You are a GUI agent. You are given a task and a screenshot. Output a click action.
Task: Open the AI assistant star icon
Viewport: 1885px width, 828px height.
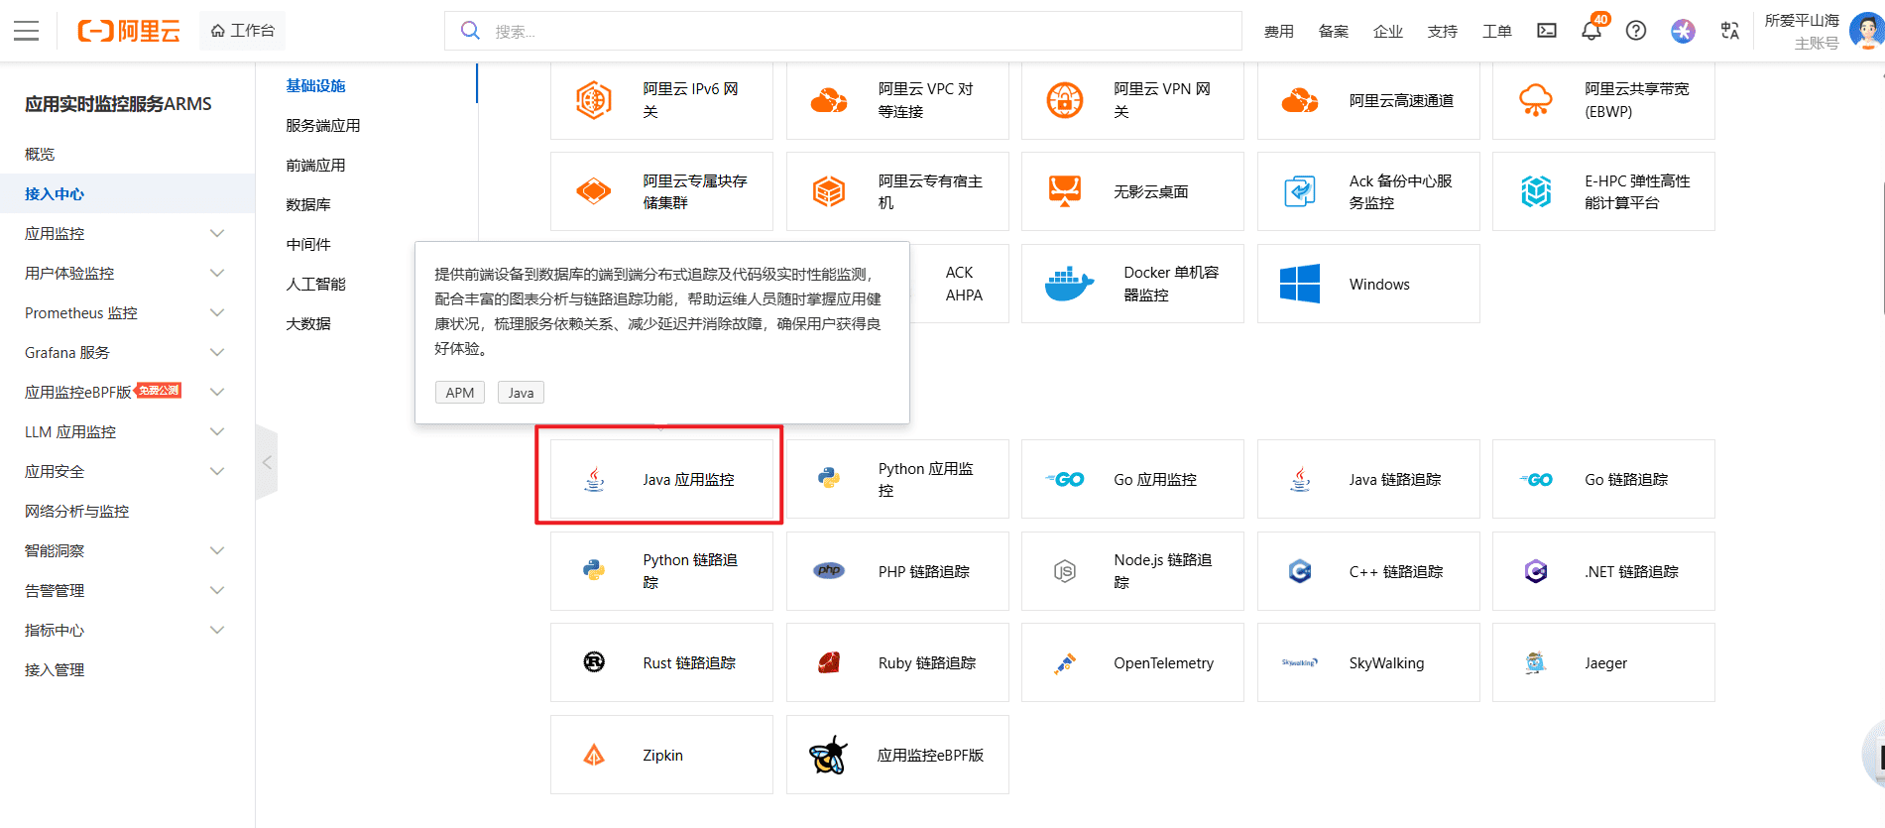point(1683,31)
